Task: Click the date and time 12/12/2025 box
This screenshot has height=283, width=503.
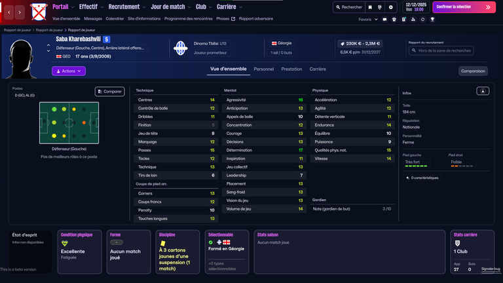Action: [x=416, y=7]
